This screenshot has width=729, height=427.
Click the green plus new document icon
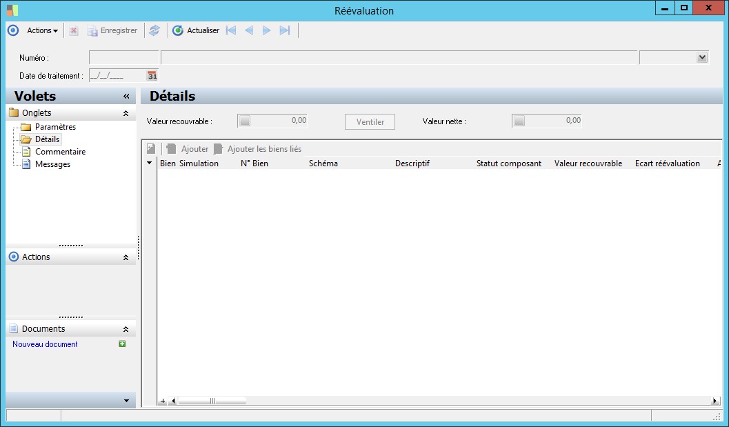pyautogui.click(x=122, y=344)
